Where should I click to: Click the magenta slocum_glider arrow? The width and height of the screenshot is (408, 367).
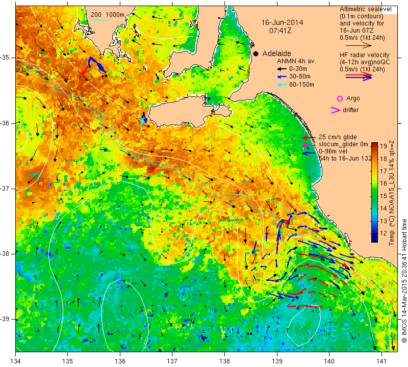(x=309, y=145)
